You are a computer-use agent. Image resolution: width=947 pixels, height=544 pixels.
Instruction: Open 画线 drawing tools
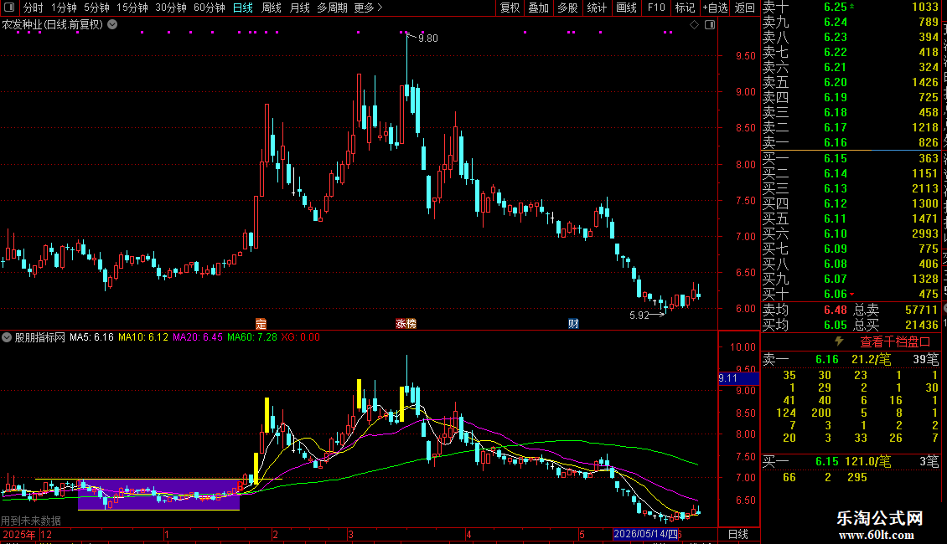tap(626, 8)
